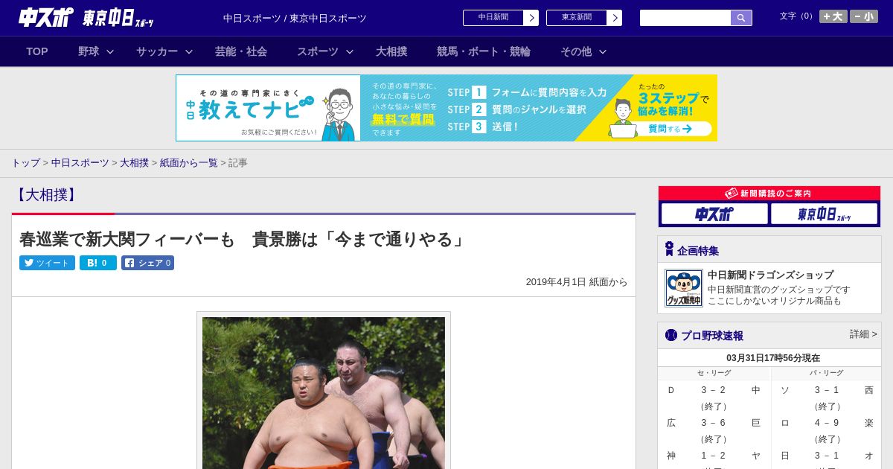Increase text size with ＋大 button
This screenshot has width=893, height=469.
[x=833, y=16]
